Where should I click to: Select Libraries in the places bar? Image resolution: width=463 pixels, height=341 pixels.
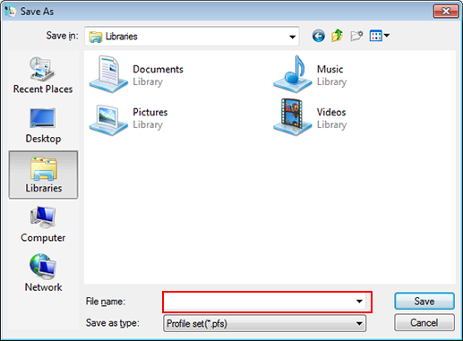tap(43, 175)
